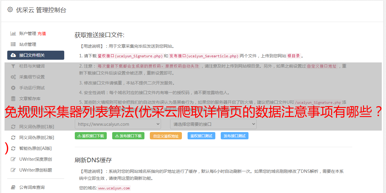The image size is (386, 193).
Task: Open the https://www.ucaiyun.com site dropdown
Action: [x=118, y=124]
